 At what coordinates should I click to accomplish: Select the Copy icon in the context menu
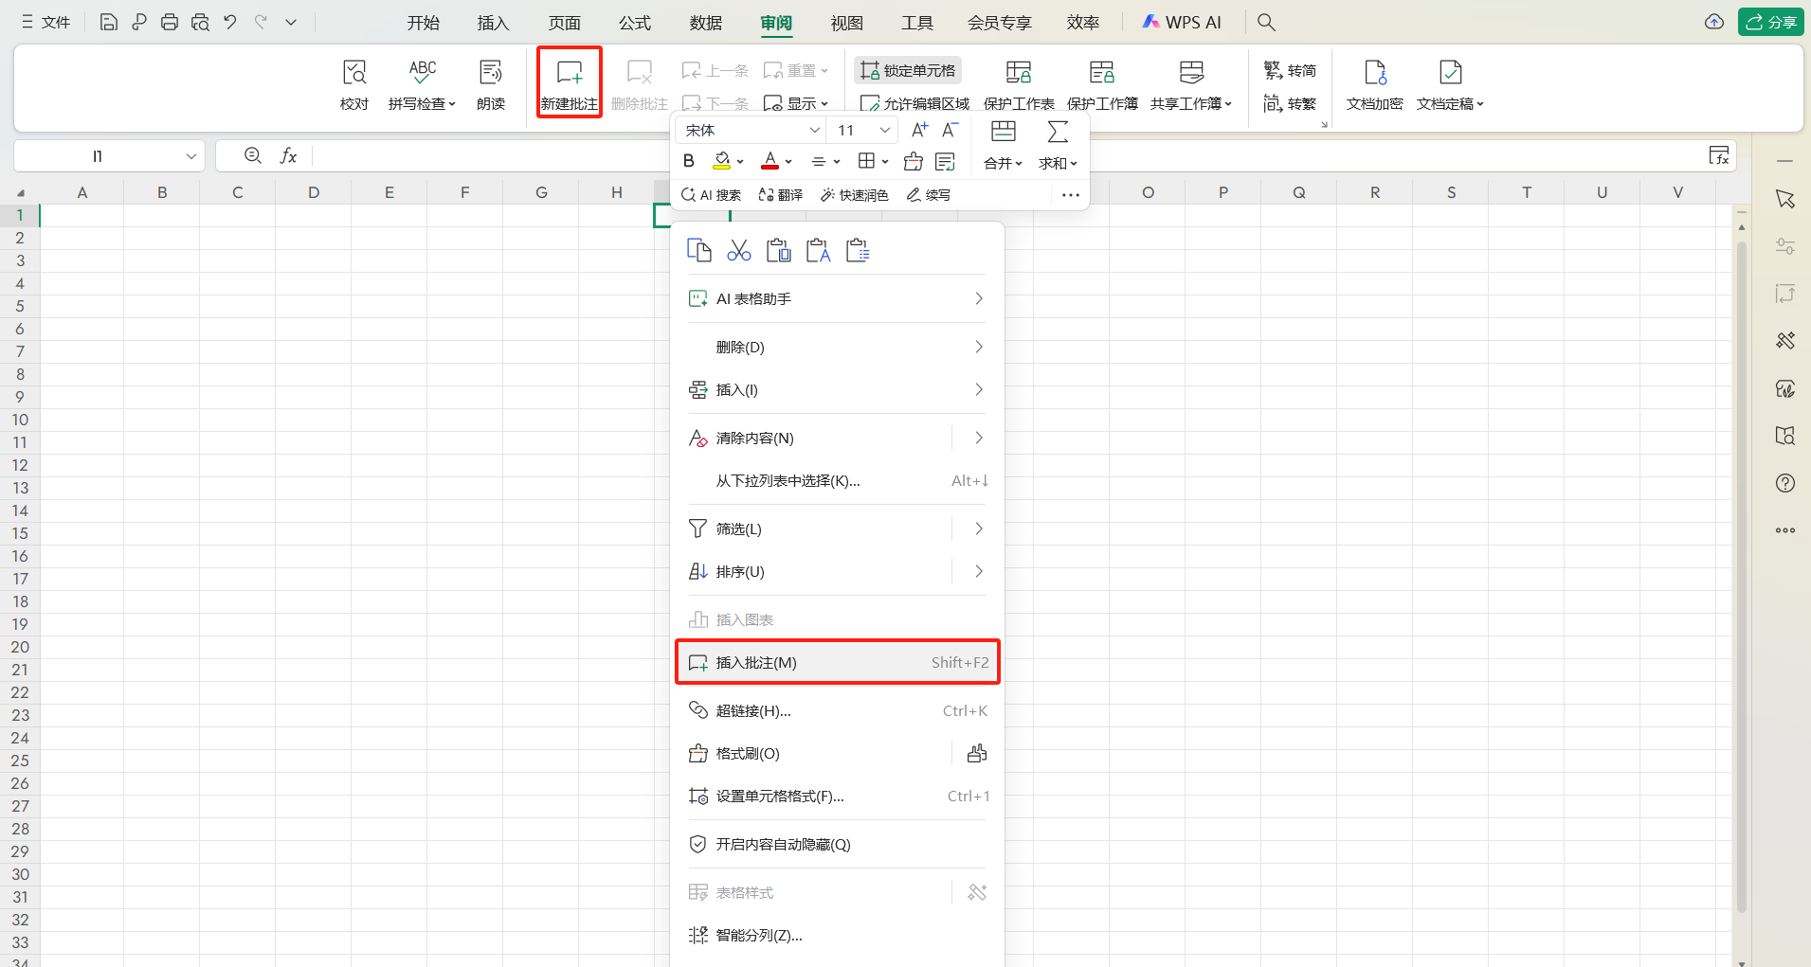(698, 249)
